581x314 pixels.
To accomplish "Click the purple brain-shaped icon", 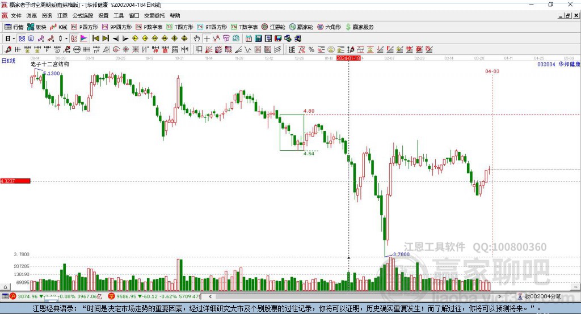I will (226, 38).
